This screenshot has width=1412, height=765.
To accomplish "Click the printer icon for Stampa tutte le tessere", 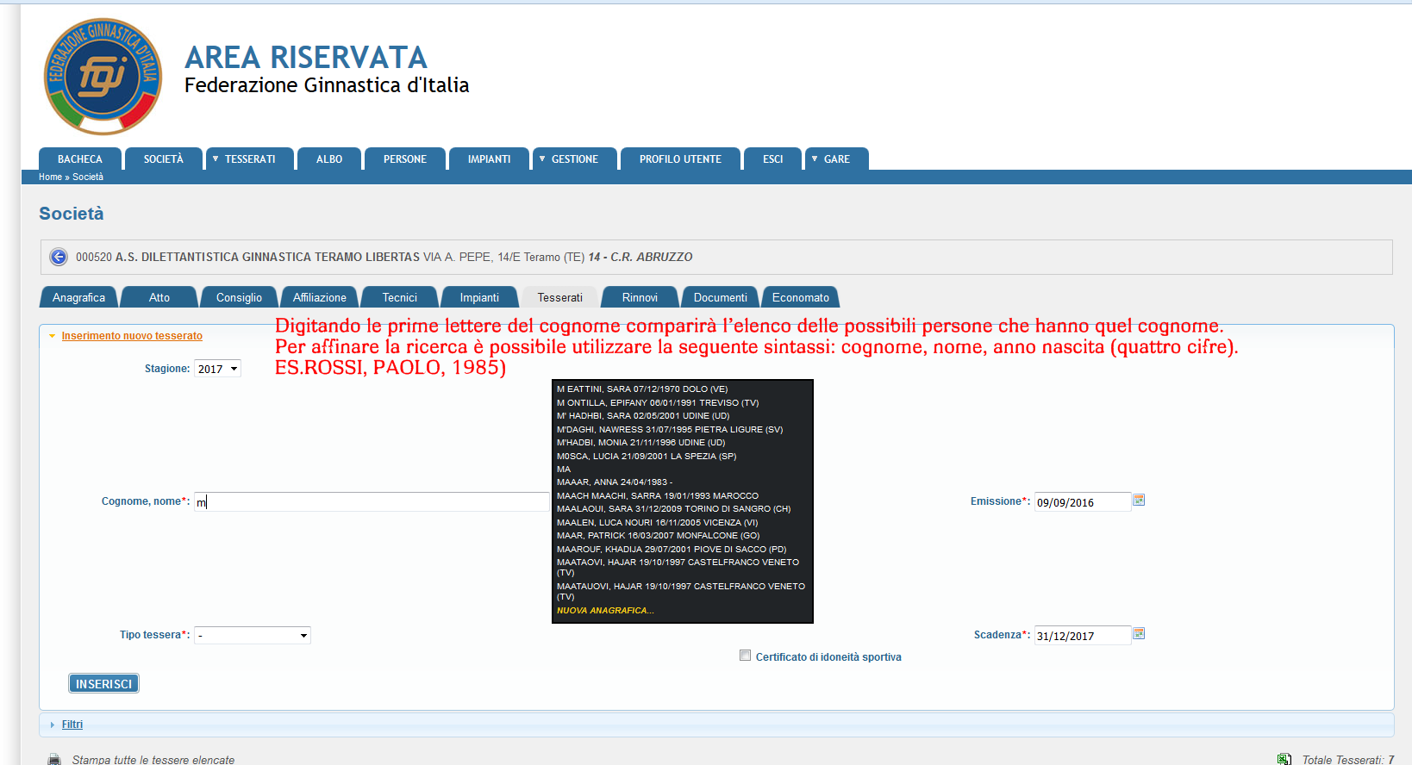I will click(54, 760).
